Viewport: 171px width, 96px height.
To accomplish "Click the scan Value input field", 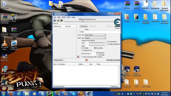I will click(x=102, y=32).
